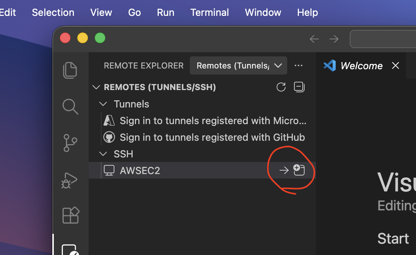The height and width of the screenshot is (255, 416).
Task: Collapse all items in Remote Explorer
Action: pyautogui.click(x=299, y=87)
